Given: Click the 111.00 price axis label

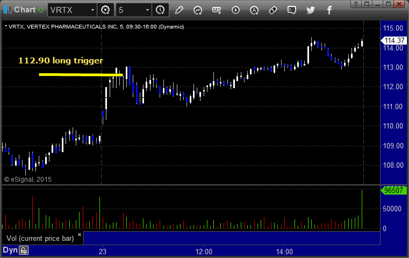Looking at the screenshot, I should [x=393, y=106].
